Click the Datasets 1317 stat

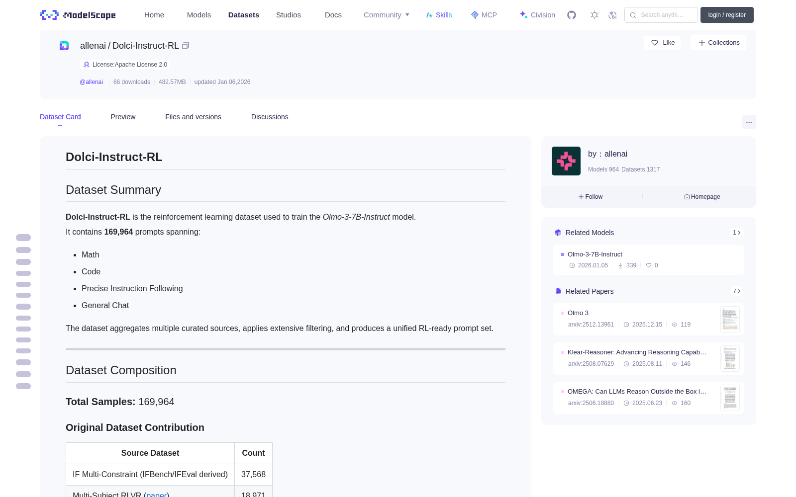click(x=641, y=169)
